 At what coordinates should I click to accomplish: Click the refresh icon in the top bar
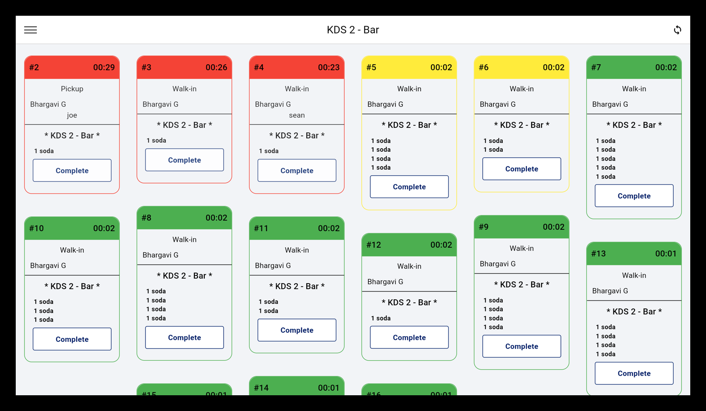678,30
